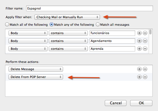Remove the Aprenda condition row

pos(145,49)
